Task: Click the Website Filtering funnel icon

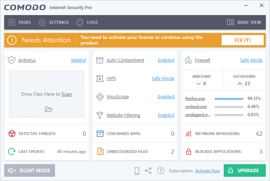Action: click(100, 115)
